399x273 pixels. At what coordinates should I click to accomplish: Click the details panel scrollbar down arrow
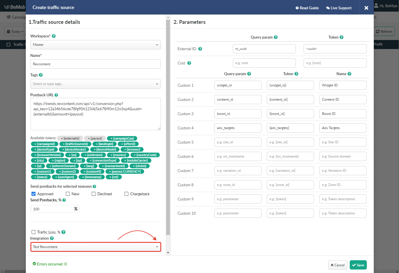point(168,253)
